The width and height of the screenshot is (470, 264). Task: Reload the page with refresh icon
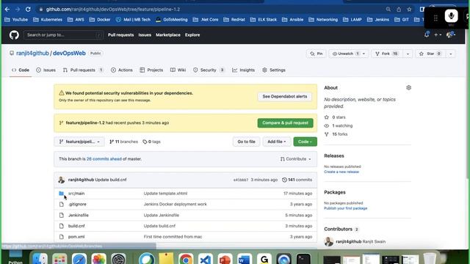coord(28,10)
